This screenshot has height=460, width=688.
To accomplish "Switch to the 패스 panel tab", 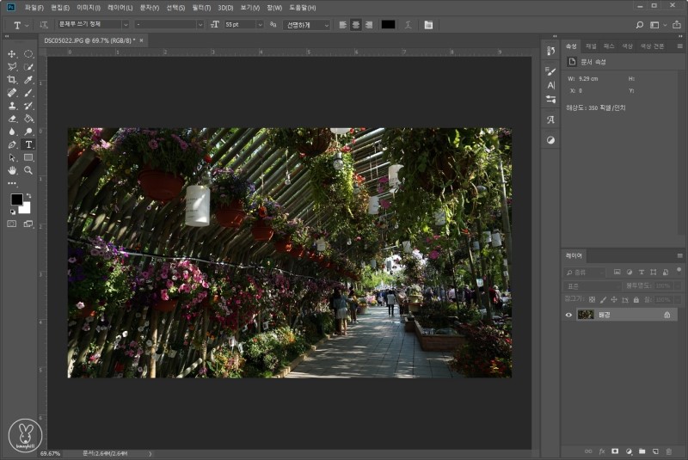I will coord(609,46).
